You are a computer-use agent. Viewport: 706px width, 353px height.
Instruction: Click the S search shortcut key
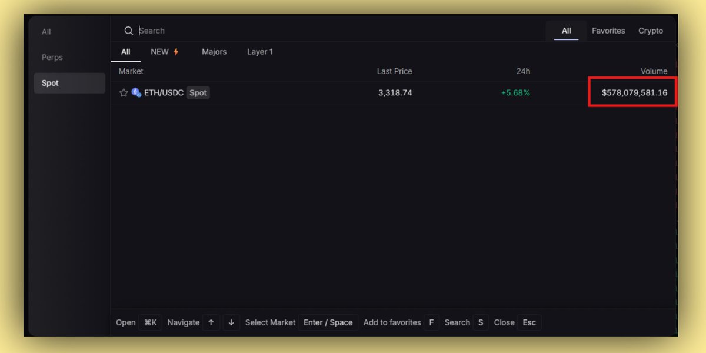481,322
